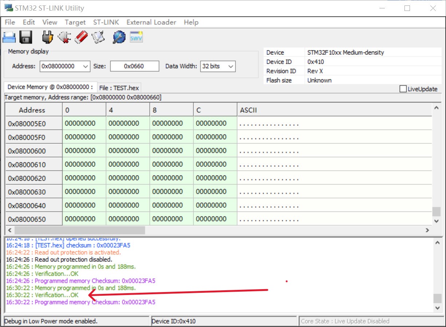Click the ASCII column header
446x327 pixels.
tap(334, 110)
